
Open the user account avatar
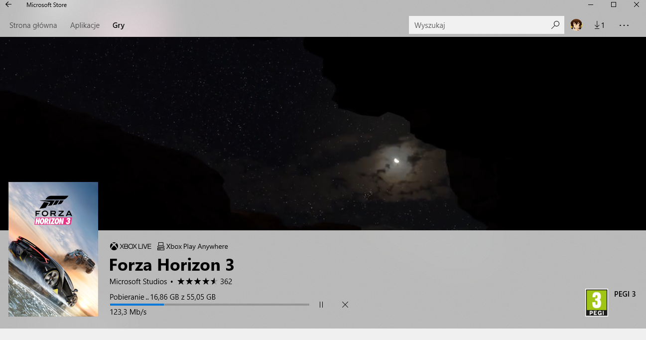click(x=576, y=25)
